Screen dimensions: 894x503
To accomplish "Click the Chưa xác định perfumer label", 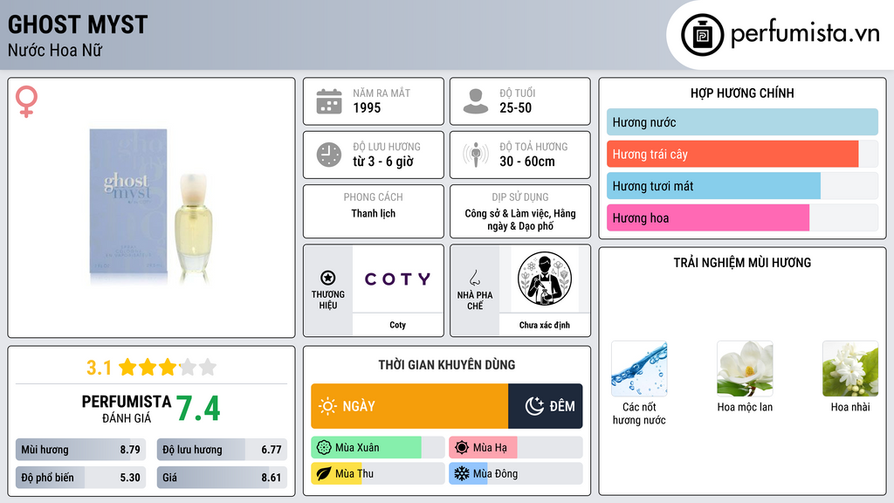I will click(545, 325).
